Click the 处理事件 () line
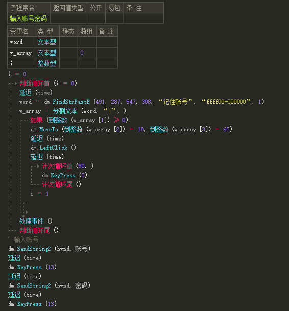 point(36,221)
